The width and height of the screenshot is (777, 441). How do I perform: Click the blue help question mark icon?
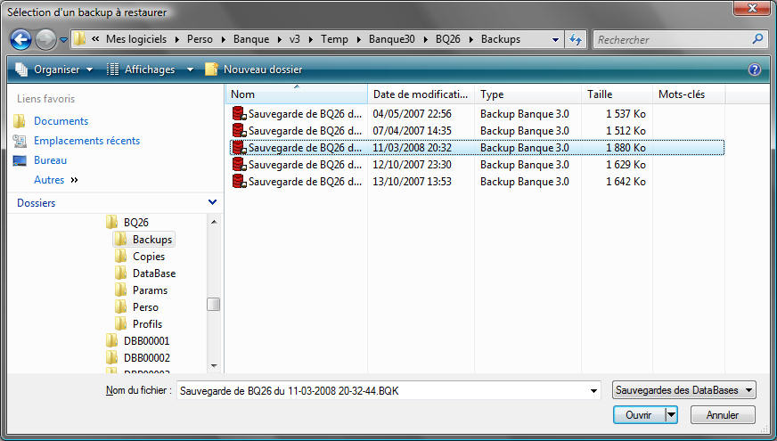(x=755, y=69)
